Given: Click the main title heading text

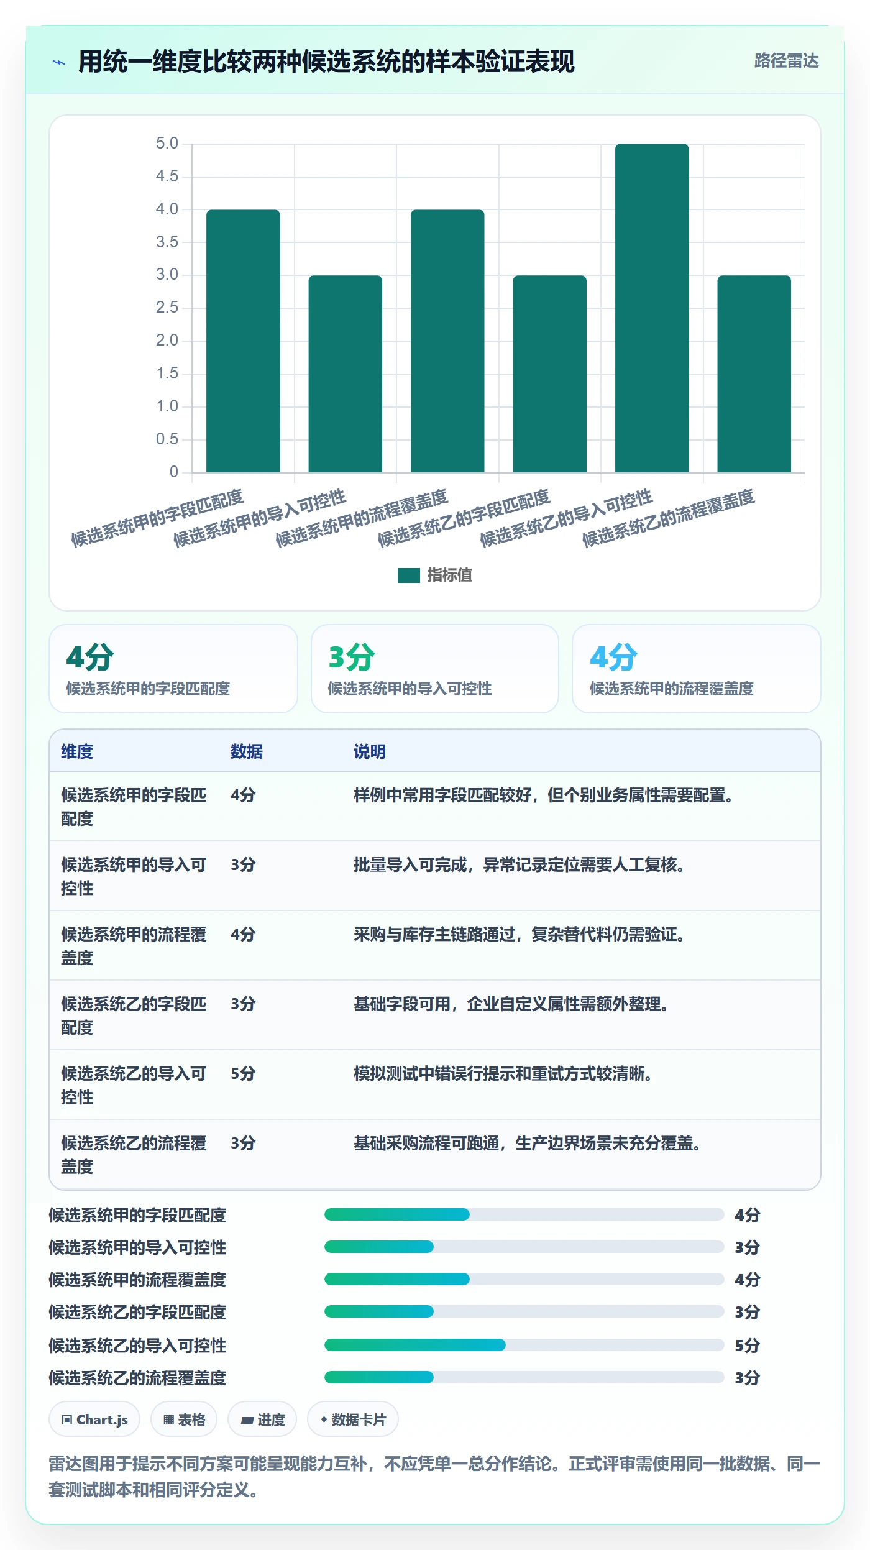Looking at the screenshot, I should coord(326,62).
